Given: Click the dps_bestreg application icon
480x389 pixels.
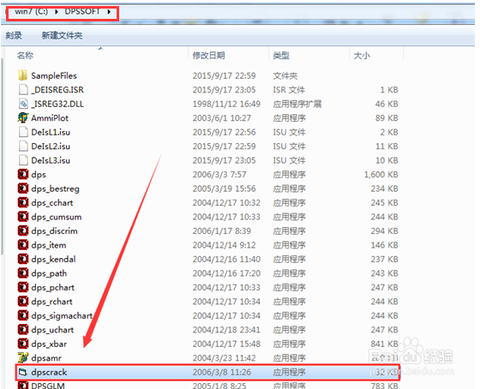Looking at the screenshot, I should point(23,189).
